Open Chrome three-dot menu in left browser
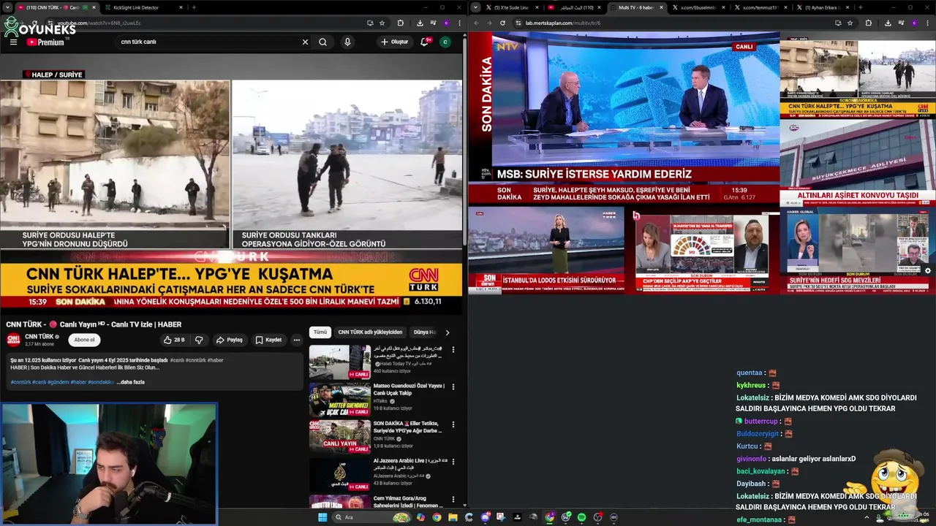Viewport: 936px width, 526px height. pyautogui.click(x=458, y=23)
